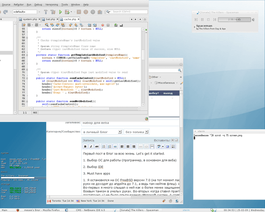Click the Sonata song progress bar 2:38 / 4:45
The width and height of the screenshot is (265, 212).
point(234,19)
